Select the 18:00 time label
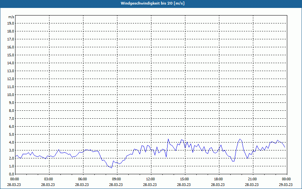Image resolution: width=302 pixels, height=189 pixels. [x=219, y=179]
